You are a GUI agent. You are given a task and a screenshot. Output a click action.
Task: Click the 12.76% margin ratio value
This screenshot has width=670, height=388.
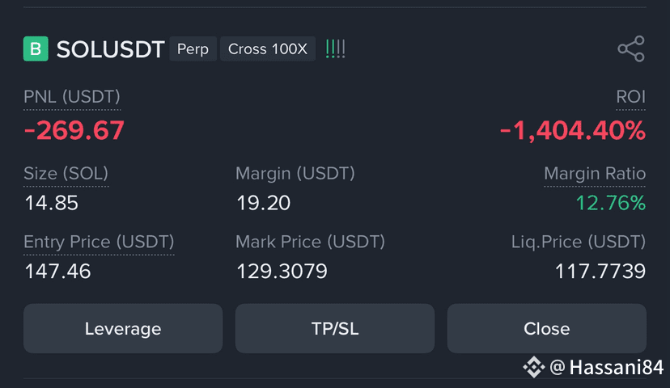tap(611, 203)
